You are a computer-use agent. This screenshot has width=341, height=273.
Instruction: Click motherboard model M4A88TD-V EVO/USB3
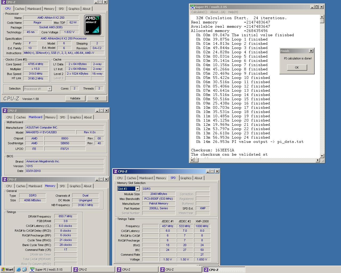(x=50, y=132)
